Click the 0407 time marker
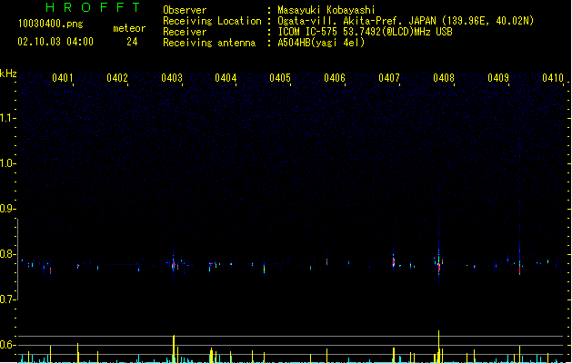Screen dimensions: 572x363 point(389,78)
